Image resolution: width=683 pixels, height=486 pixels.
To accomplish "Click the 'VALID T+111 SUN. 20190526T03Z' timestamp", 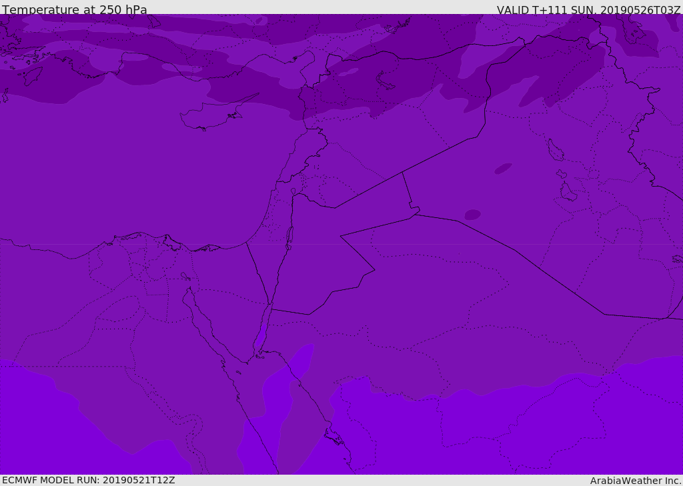I will (588, 9).
